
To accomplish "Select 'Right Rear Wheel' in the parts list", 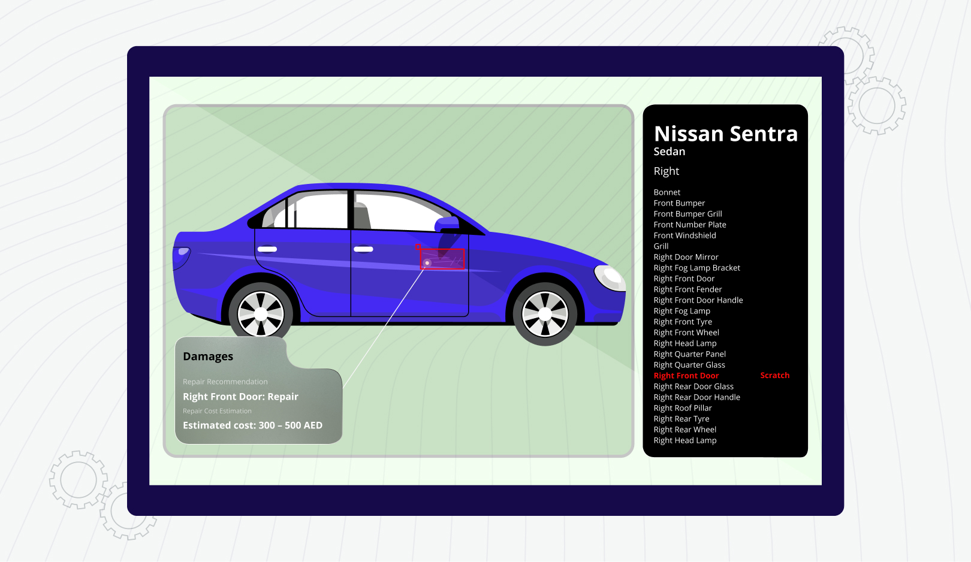I will (x=684, y=430).
